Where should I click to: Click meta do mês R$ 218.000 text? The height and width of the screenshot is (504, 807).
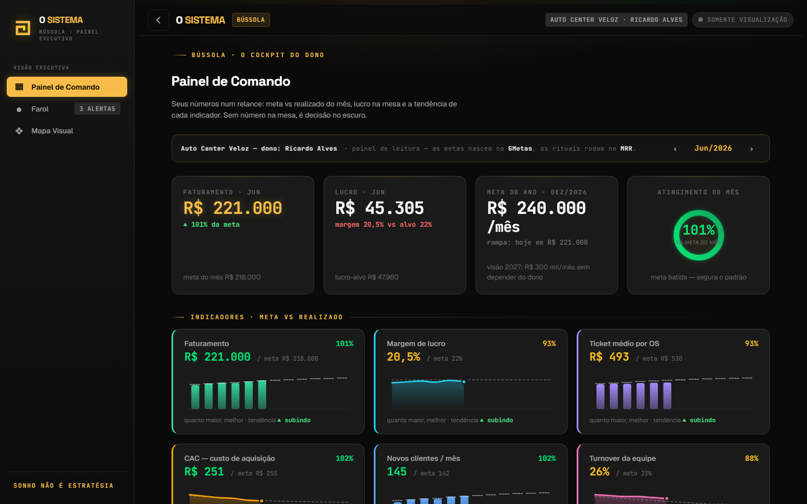(x=222, y=277)
